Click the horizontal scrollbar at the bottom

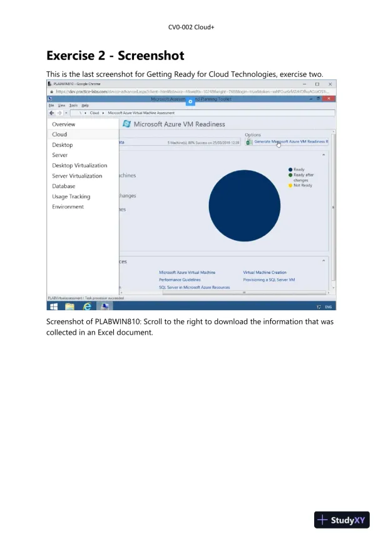pos(244,292)
